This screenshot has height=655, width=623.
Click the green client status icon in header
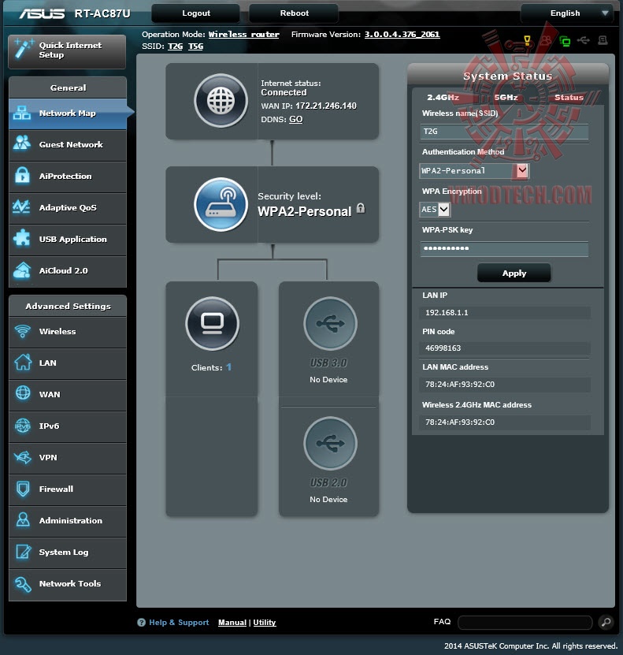tap(565, 41)
